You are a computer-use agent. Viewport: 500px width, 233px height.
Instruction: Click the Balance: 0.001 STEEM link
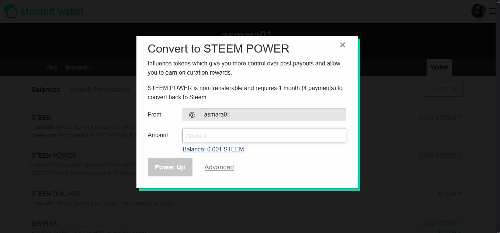pos(213,149)
